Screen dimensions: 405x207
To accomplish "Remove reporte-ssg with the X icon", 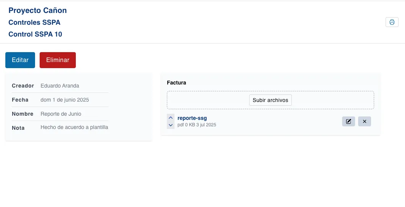I will [364, 121].
